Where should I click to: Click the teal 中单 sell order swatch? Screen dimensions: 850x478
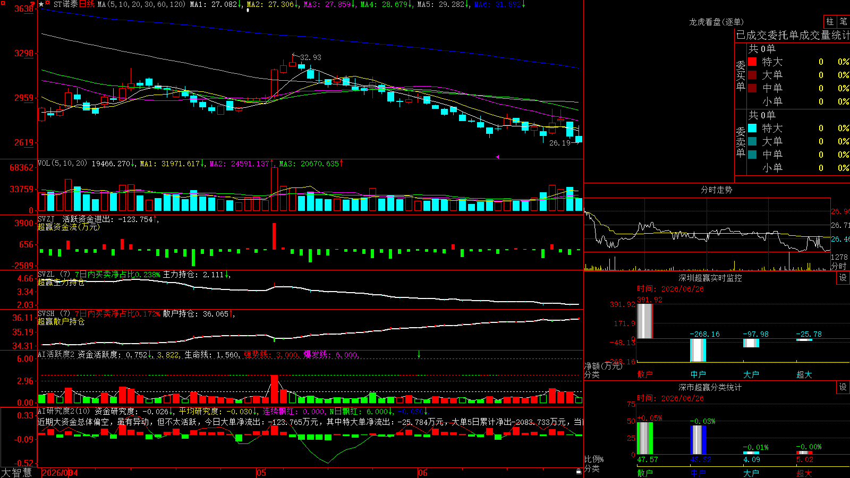tap(752, 154)
